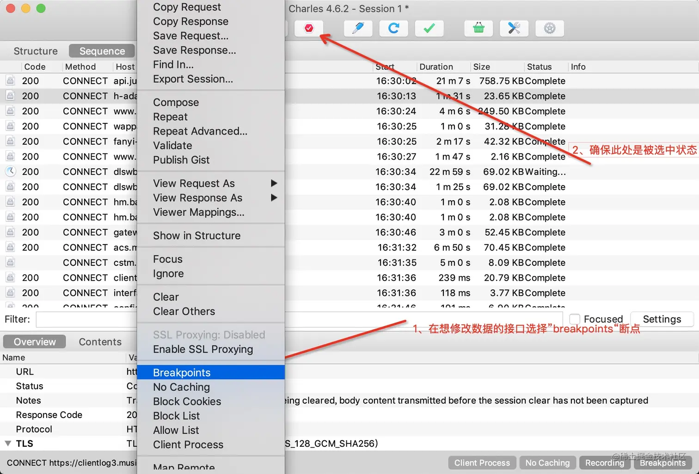Click the blue pen compose icon

tap(358, 28)
